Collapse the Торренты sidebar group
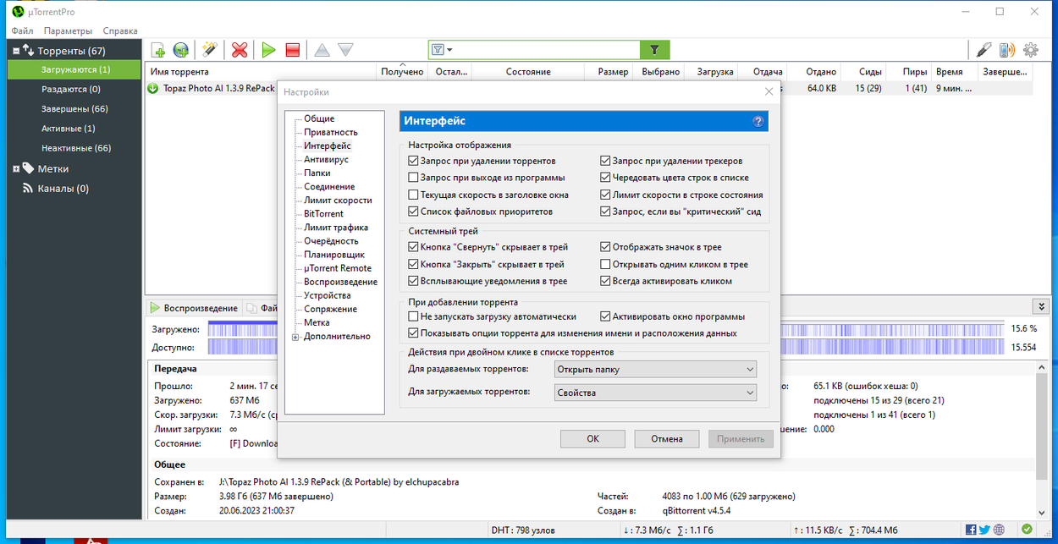Image resolution: width=1058 pixels, height=544 pixels. [16, 51]
